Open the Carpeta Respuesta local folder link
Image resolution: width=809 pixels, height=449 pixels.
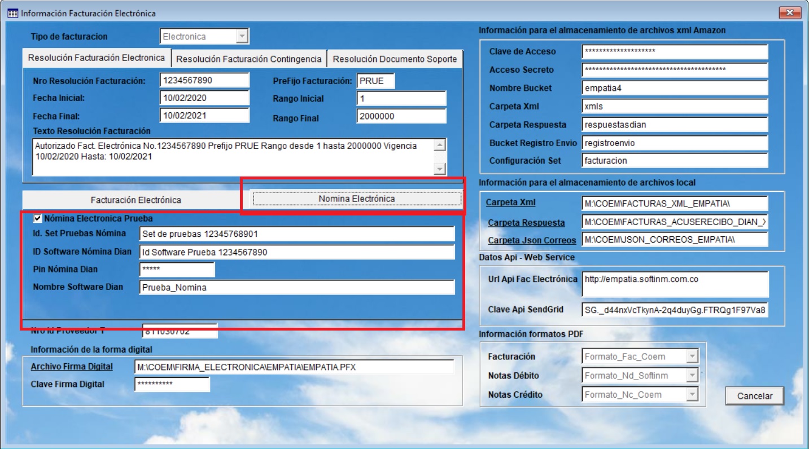pos(526,223)
